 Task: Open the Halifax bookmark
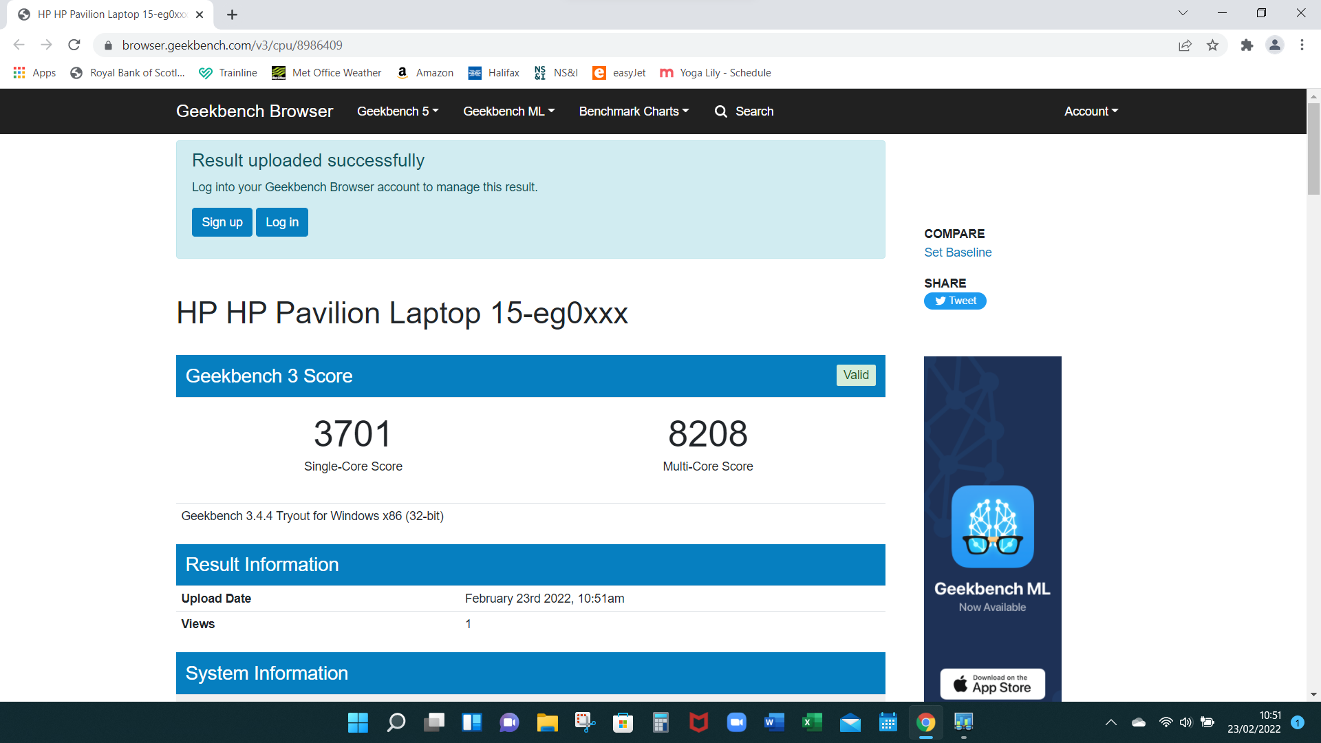tap(494, 73)
